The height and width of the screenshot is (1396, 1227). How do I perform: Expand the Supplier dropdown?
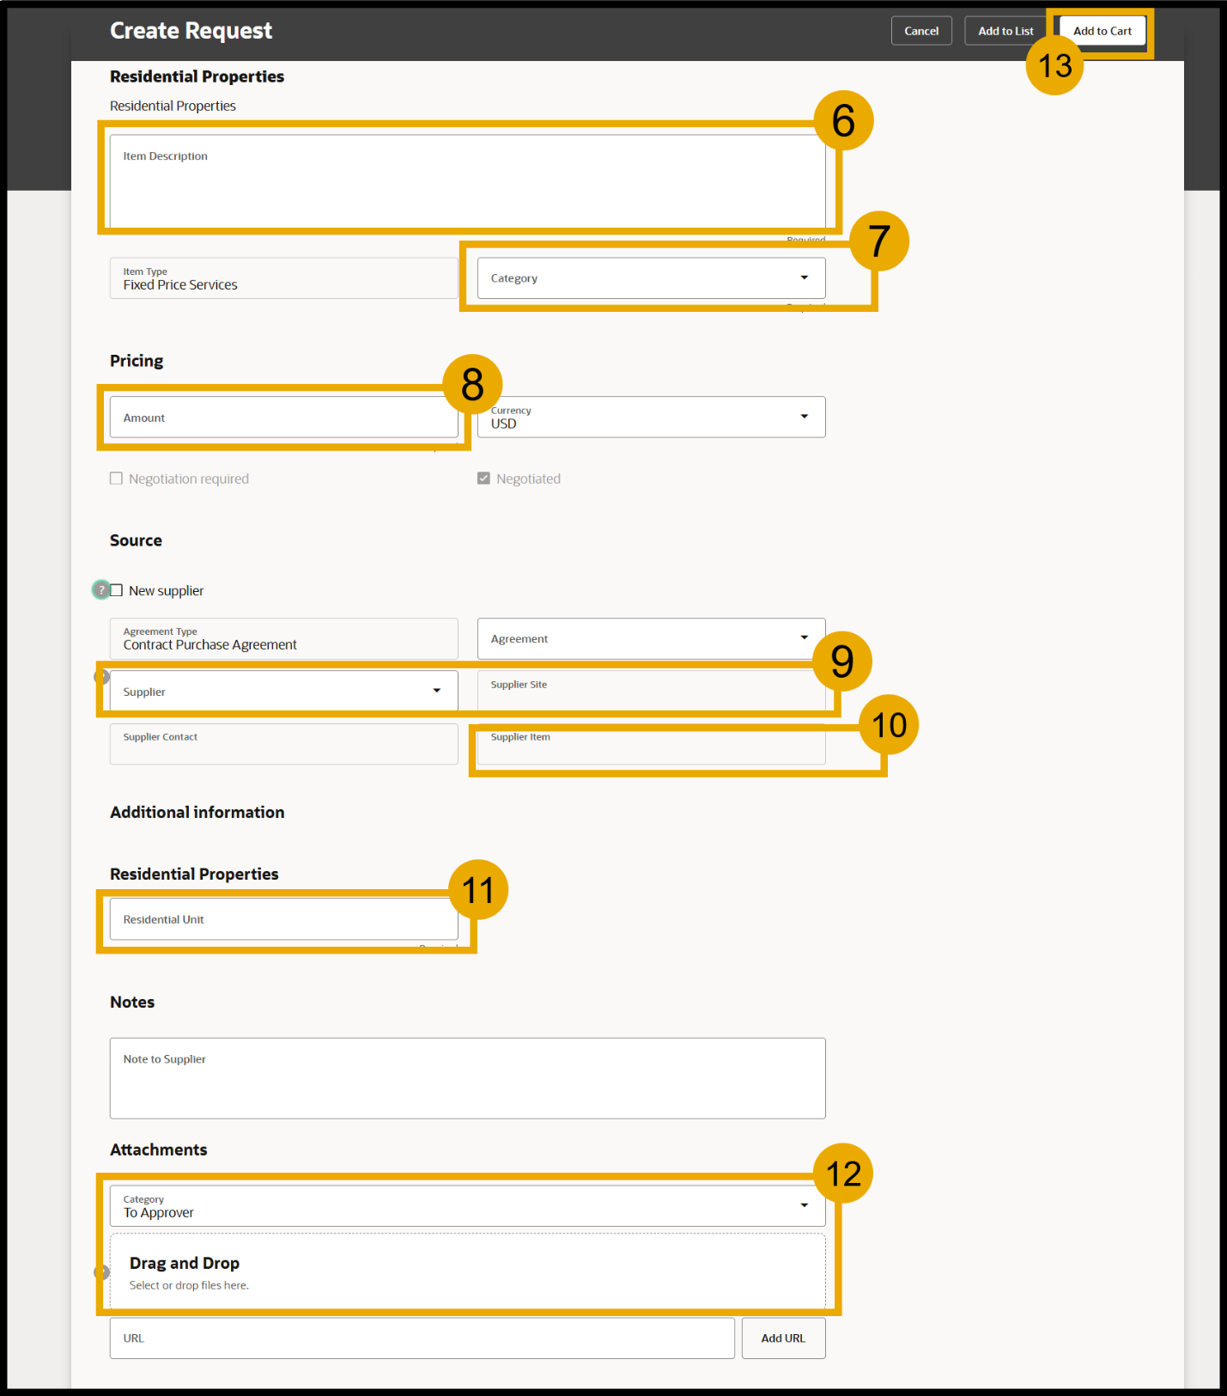(283, 692)
